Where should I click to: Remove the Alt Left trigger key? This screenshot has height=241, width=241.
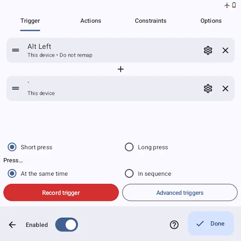point(225,50)
